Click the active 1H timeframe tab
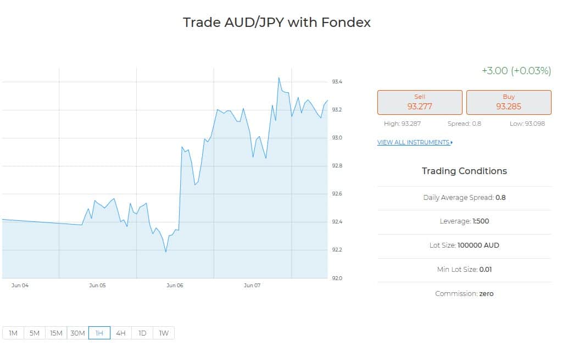 (99, 333)
